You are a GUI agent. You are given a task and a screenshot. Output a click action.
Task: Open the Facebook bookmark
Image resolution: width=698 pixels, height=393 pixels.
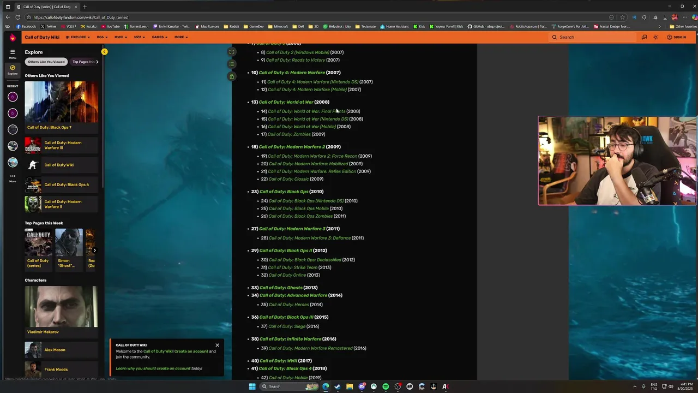[x=26, y=26]
